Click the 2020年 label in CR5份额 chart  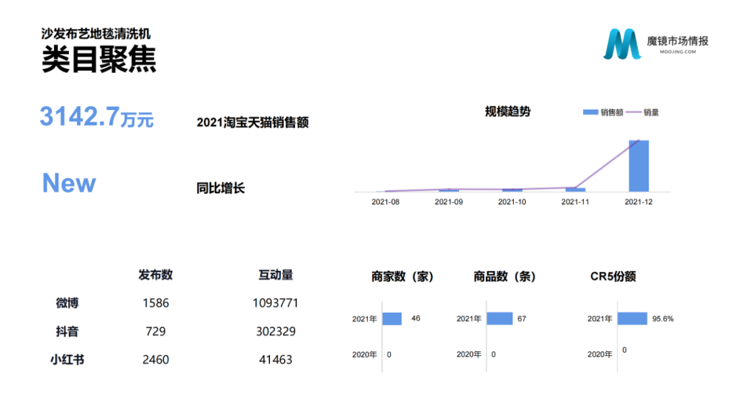pos(600,354)
